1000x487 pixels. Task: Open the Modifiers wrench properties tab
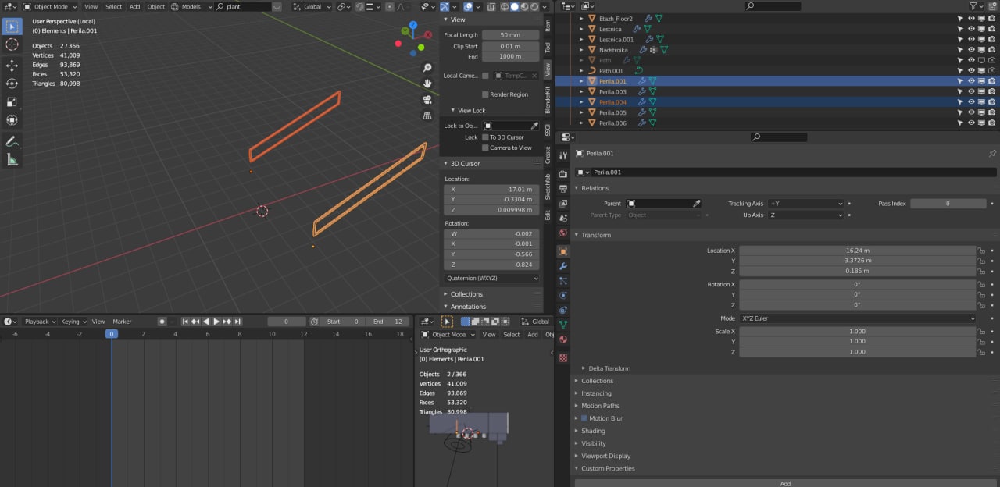pos(562,266)
